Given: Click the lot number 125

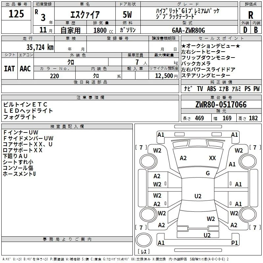Looking at the screenshot, I should pos(16,13).
